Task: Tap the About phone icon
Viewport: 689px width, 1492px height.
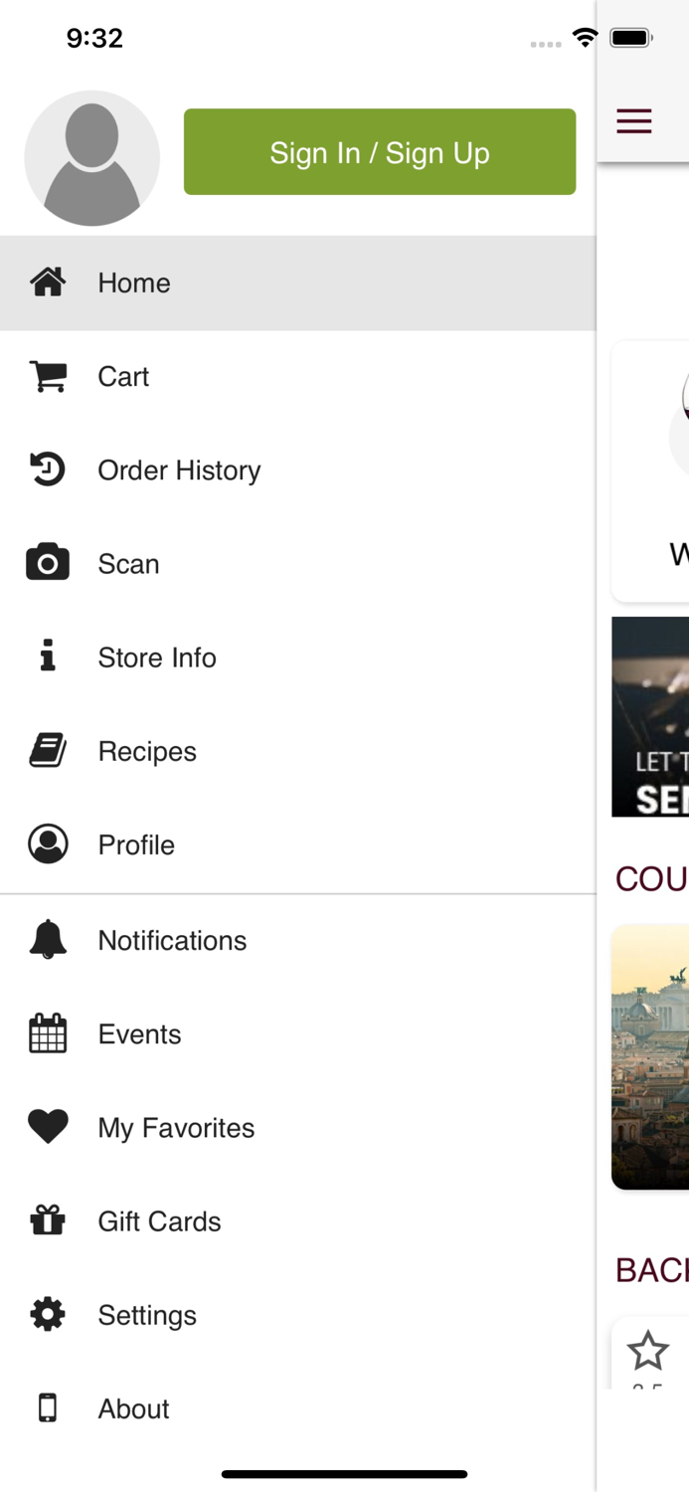Action: tap(48, 1407)
